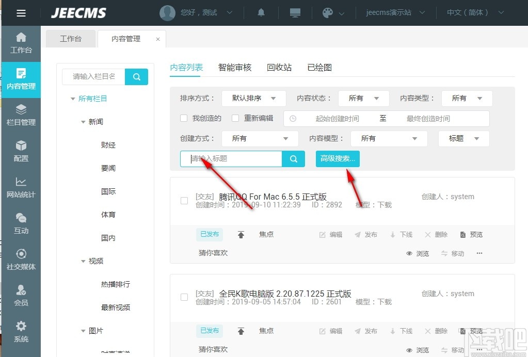528x357 pixels.
Task: Collapse the 新闻 category tree
Action: 83,121
